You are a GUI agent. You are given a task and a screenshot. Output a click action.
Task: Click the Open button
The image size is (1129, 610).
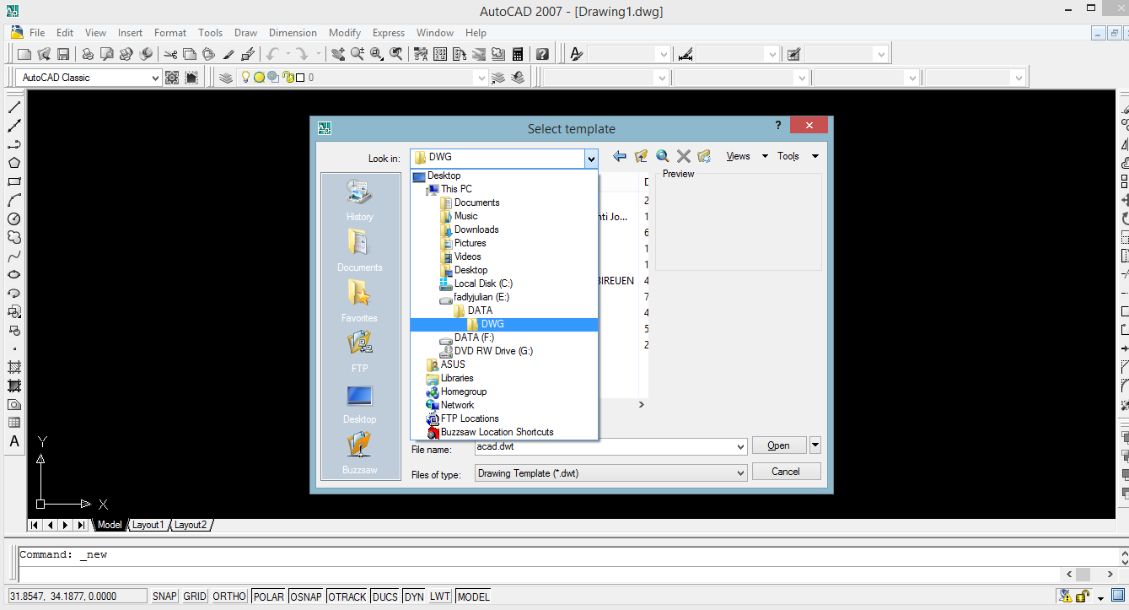pyautogui.click(x=778, y=445)
